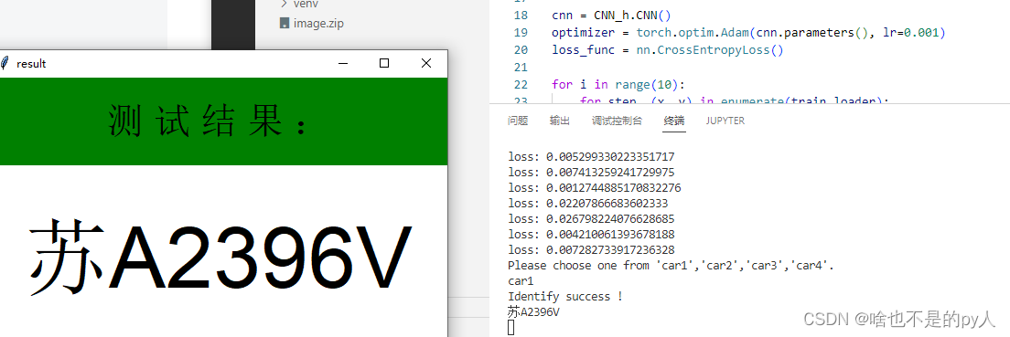Image resolution: width=1010 pixels, height=337 pixels.
Task: Click the zip file icon beside image.zip
Action: tap(284, 23)
